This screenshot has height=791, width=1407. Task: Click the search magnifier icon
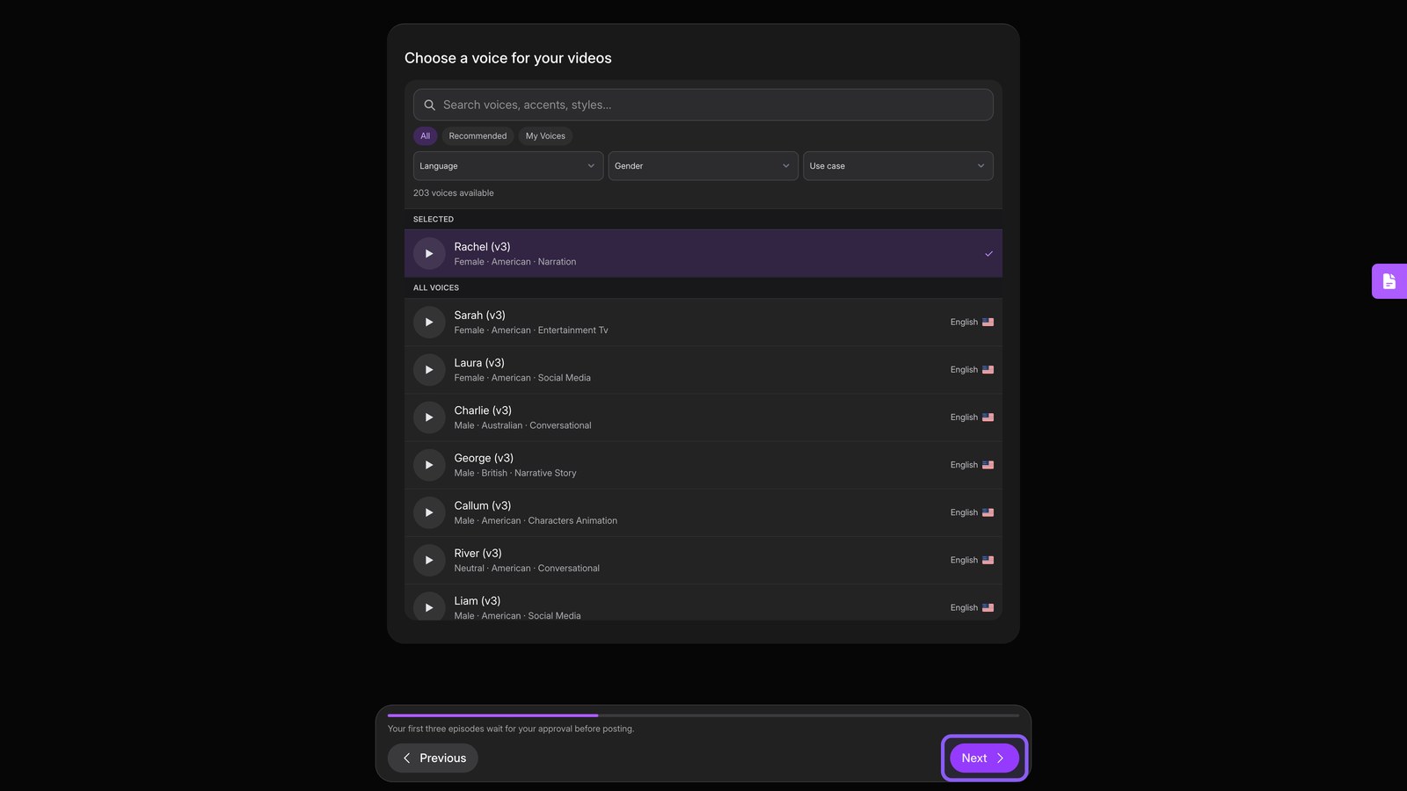pyautogui.click(x=430, y=105)
